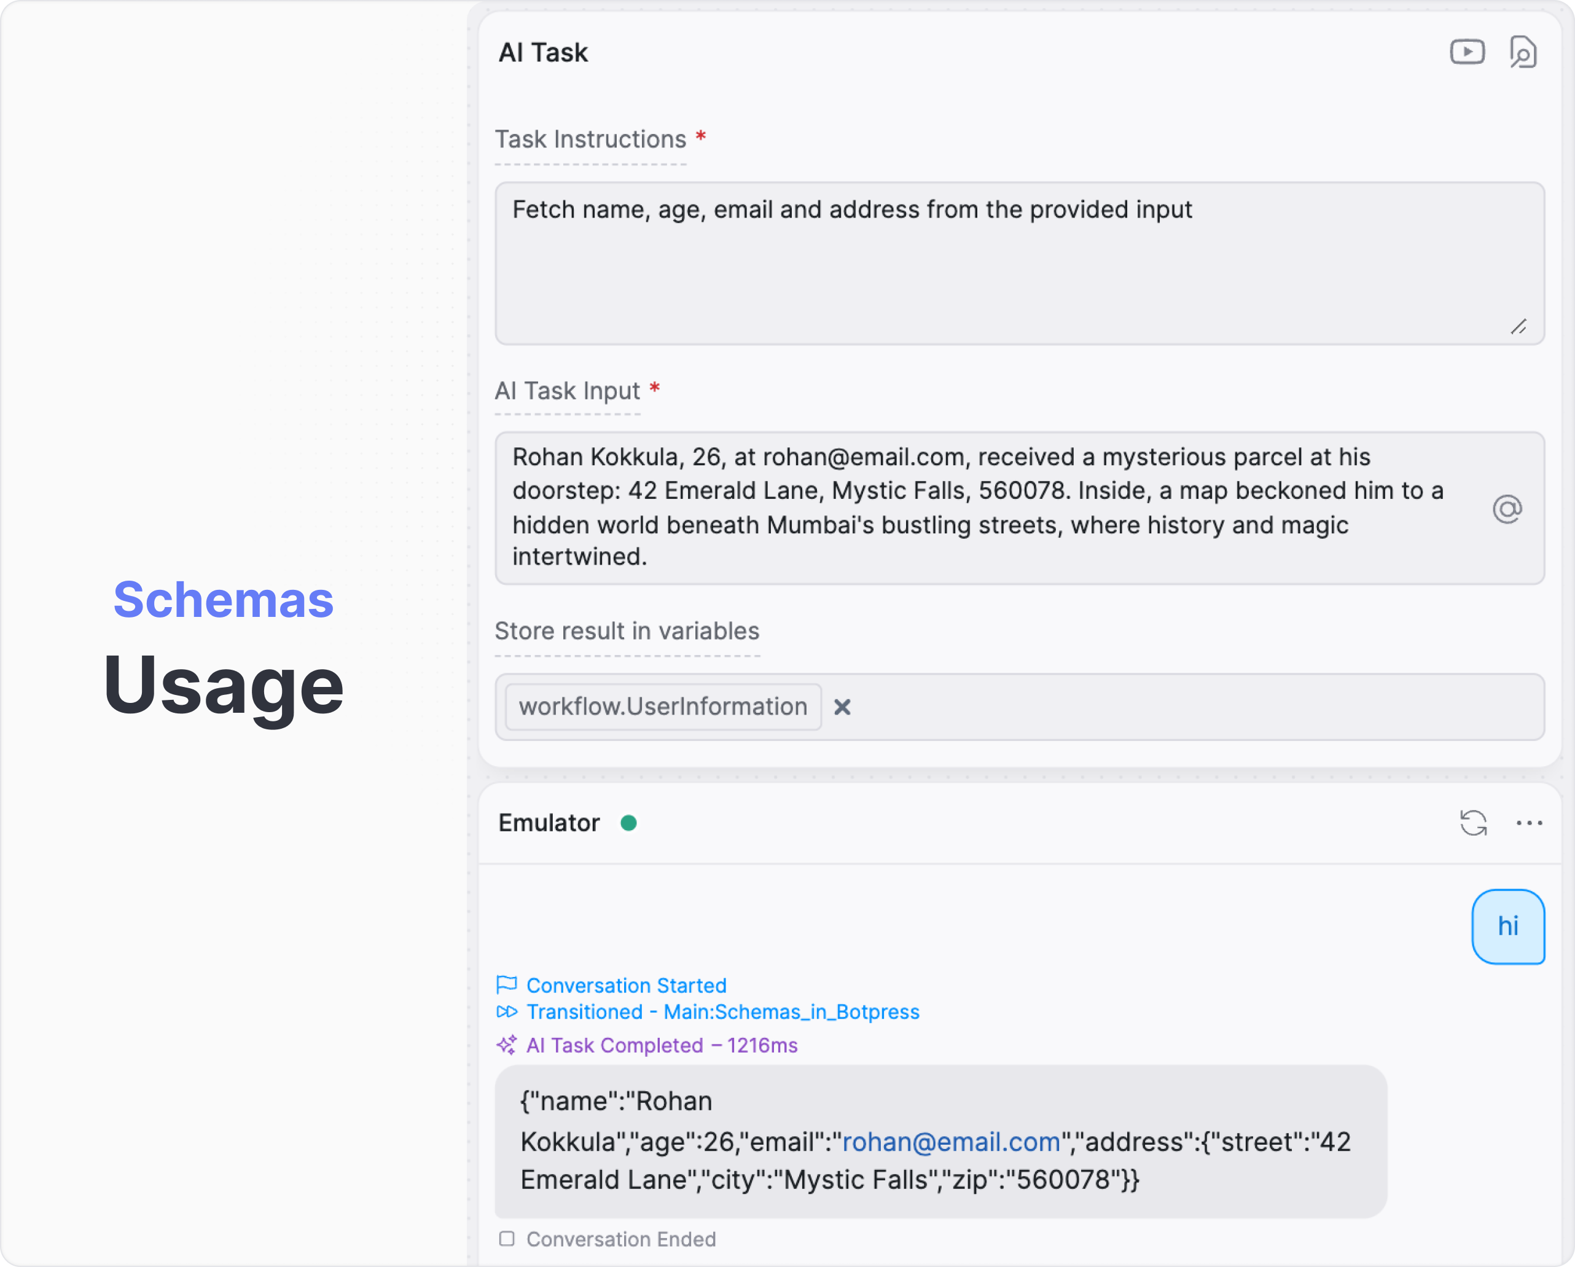This screenshot has height=1267, width=1575.
Task: Click the Store result in variables field
Action: (x=1020, y=707)
